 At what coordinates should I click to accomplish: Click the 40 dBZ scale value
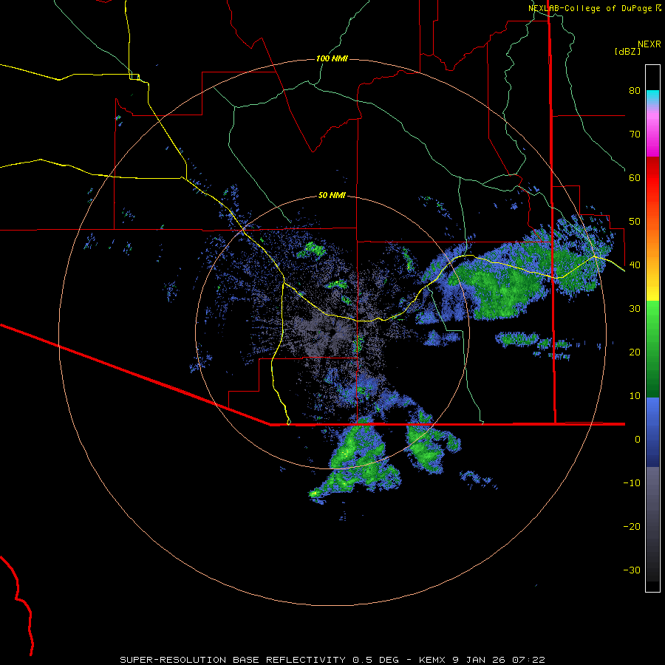point(635,265)
